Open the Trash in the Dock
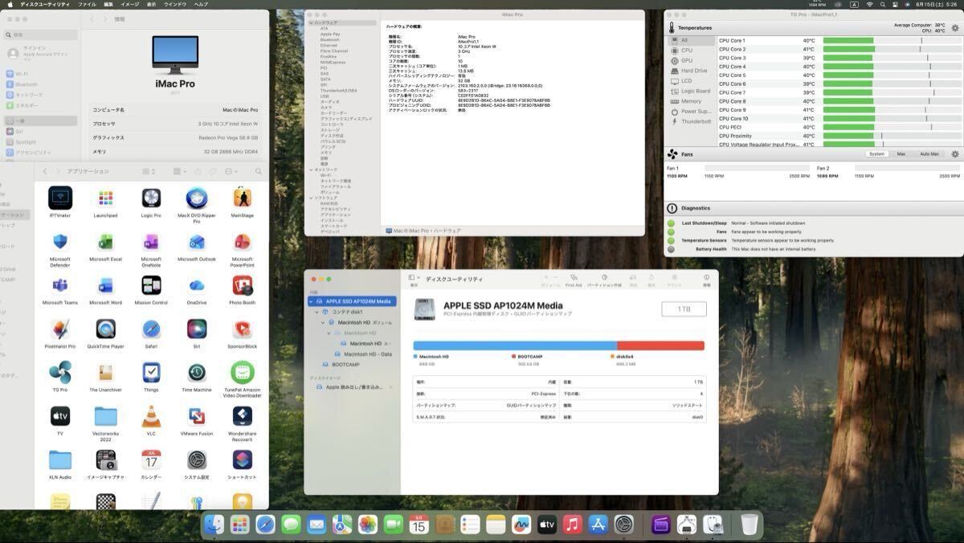The width and height of the screenshot is (964, 543). tap(750, 525)
